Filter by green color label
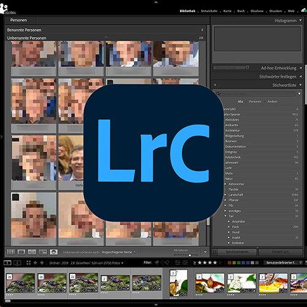The image size is (307, 307). point(239,263)
